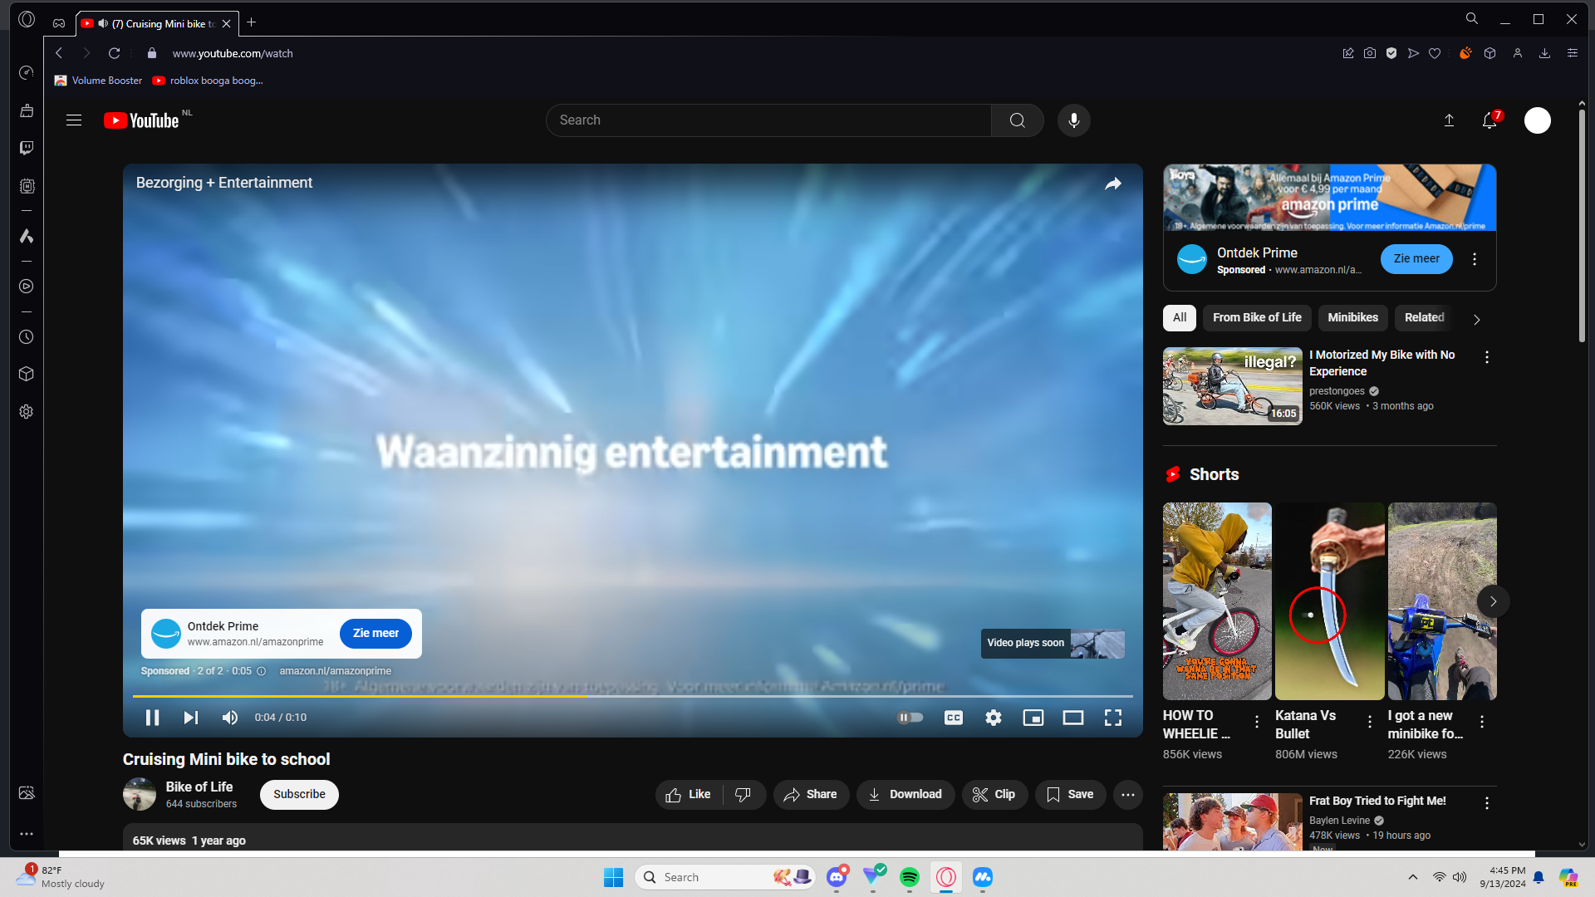Open sidebar ad options menu
Image resolution: width=1595 pixels, height=897 pixels.
(x=1475, y=259)
